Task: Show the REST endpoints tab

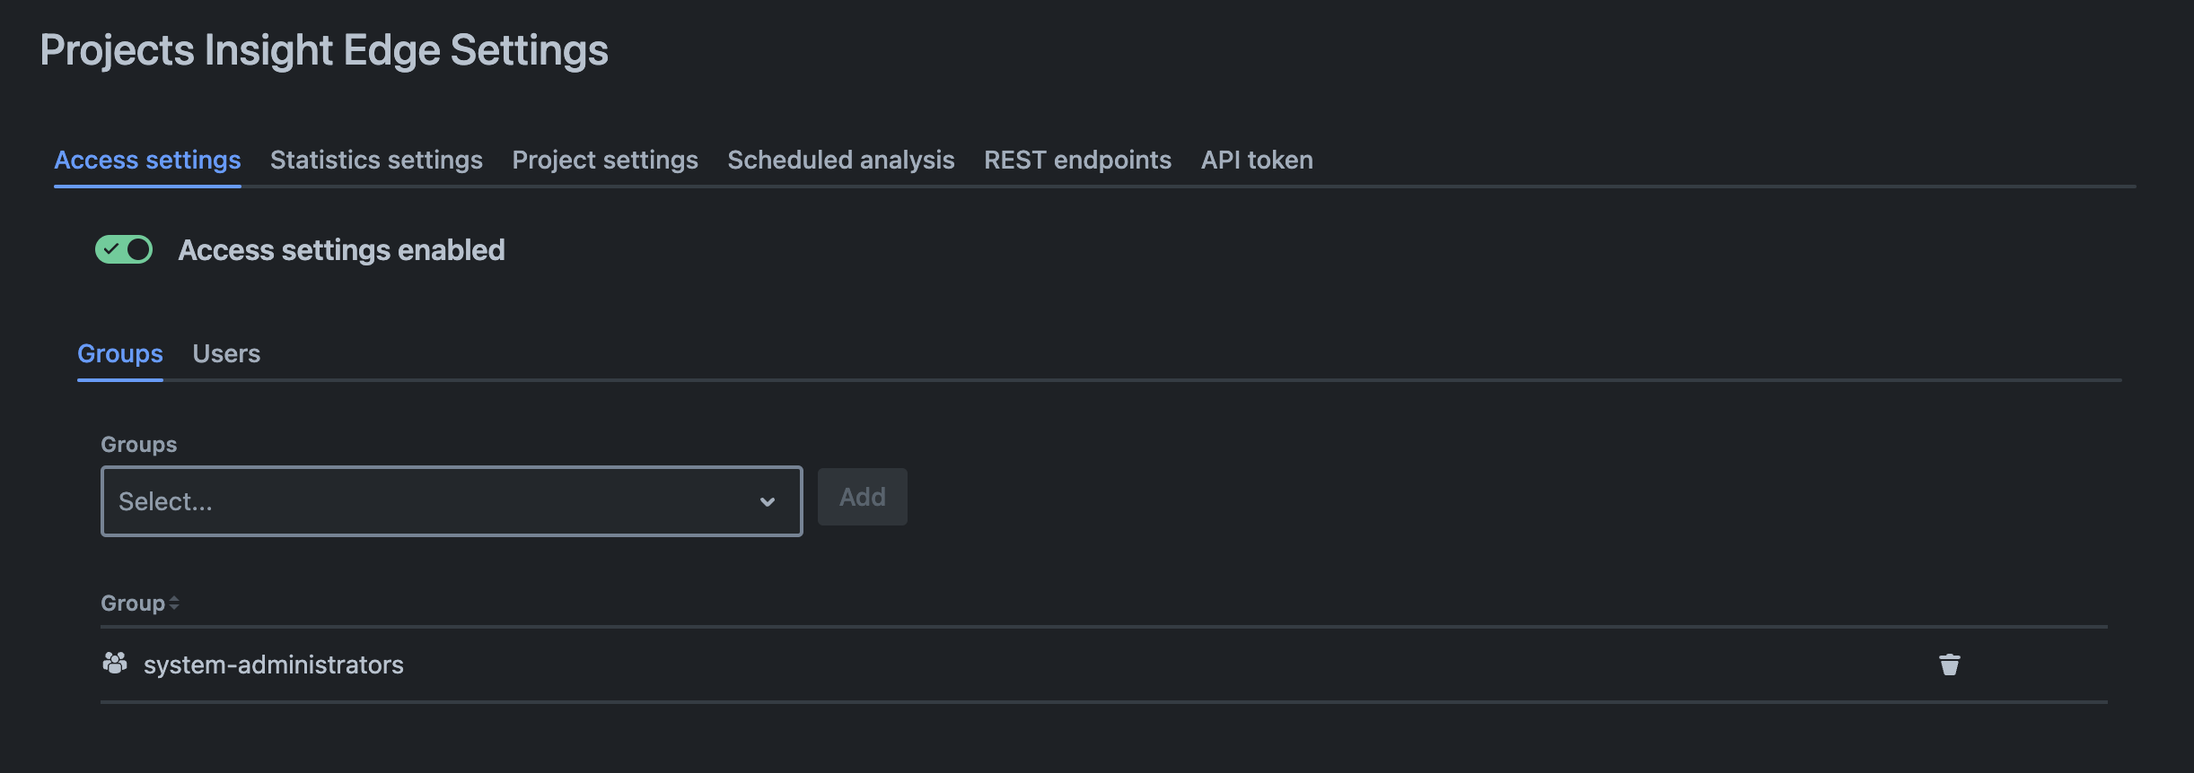Action: (x=1077, y=160)
